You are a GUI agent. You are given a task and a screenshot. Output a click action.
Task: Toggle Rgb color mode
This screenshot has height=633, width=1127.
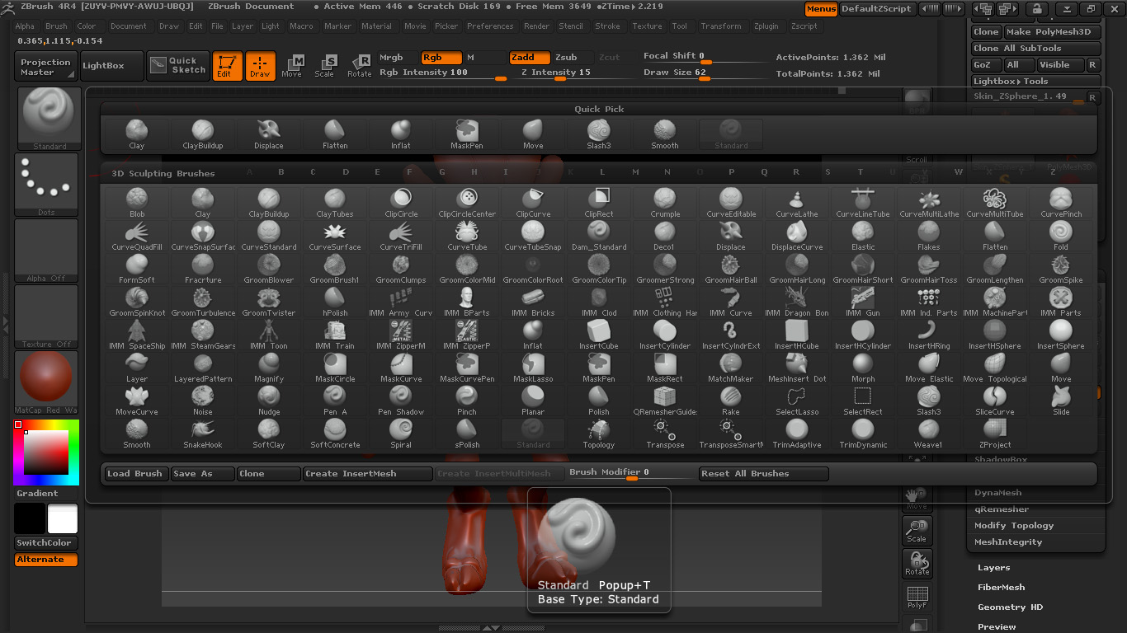(441, 58)
